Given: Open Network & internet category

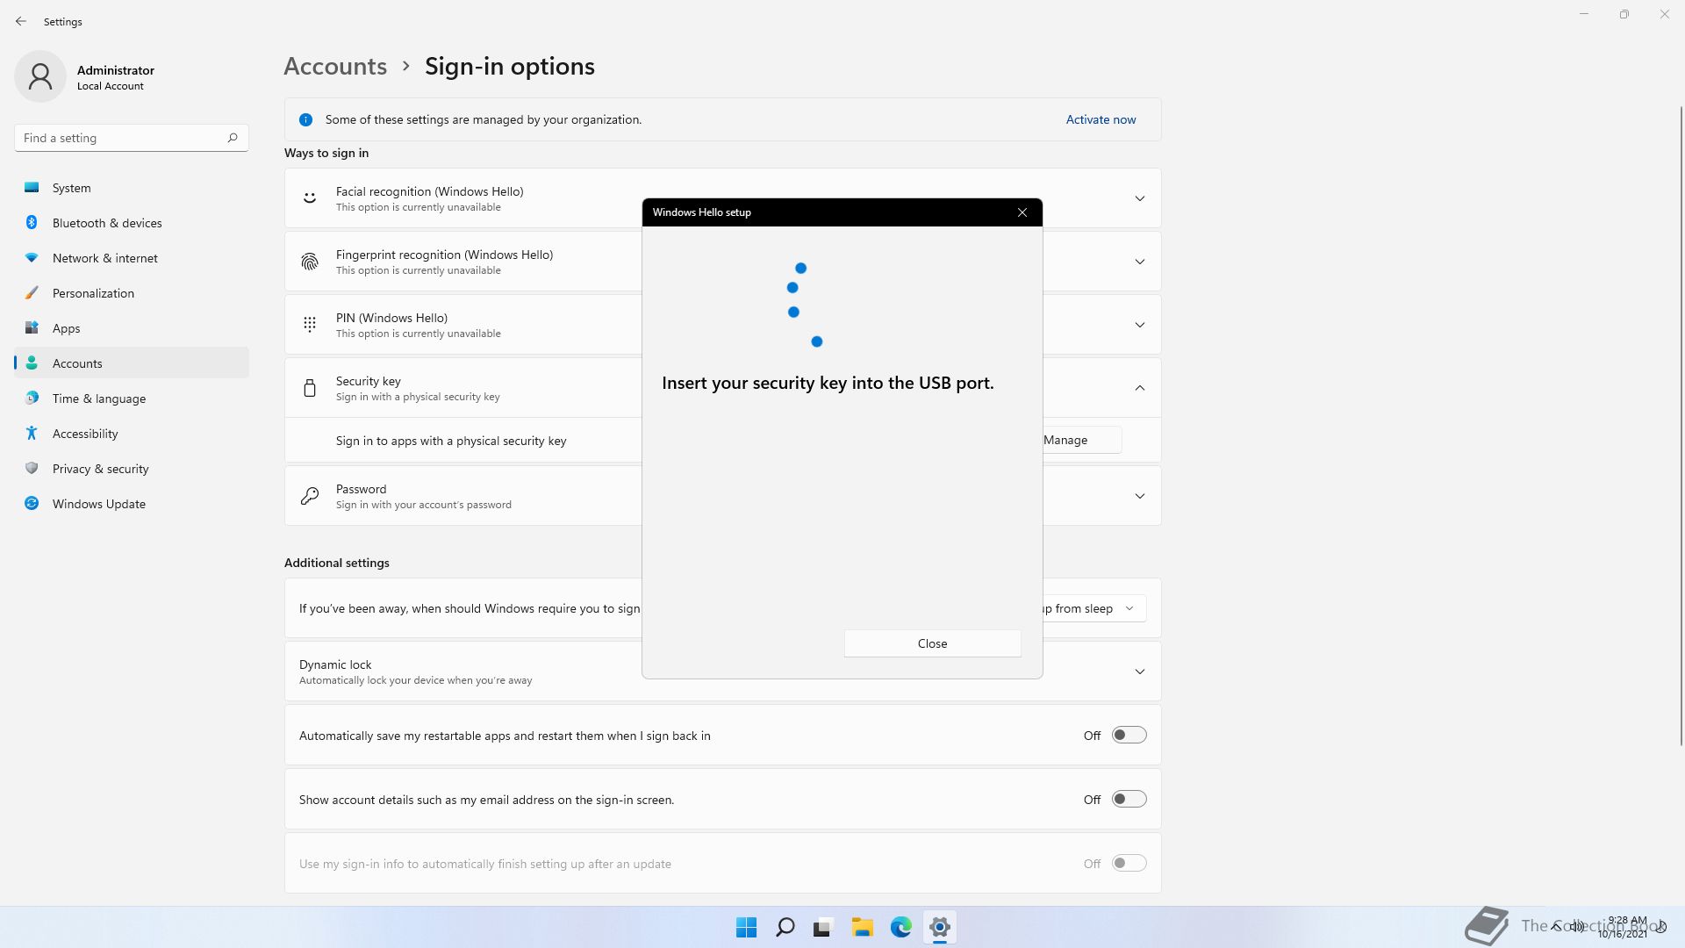Looking at the screenshot, I should coord(132,258).
